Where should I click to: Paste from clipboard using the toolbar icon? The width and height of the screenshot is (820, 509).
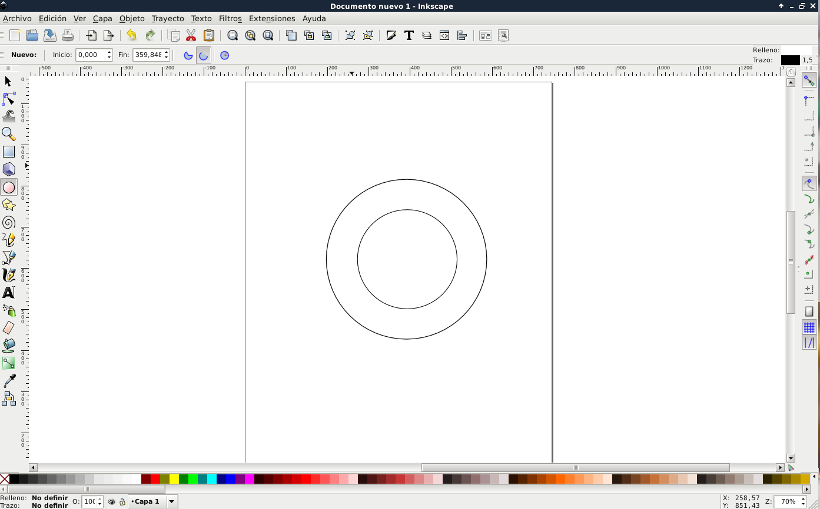click(x=208, y=35)
